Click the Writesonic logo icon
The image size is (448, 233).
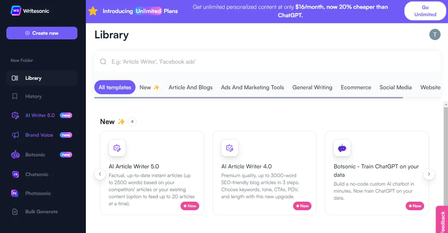(x=16, y=10)
